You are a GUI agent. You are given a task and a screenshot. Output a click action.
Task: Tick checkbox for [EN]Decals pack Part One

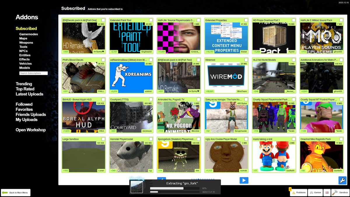coord(103,20)
